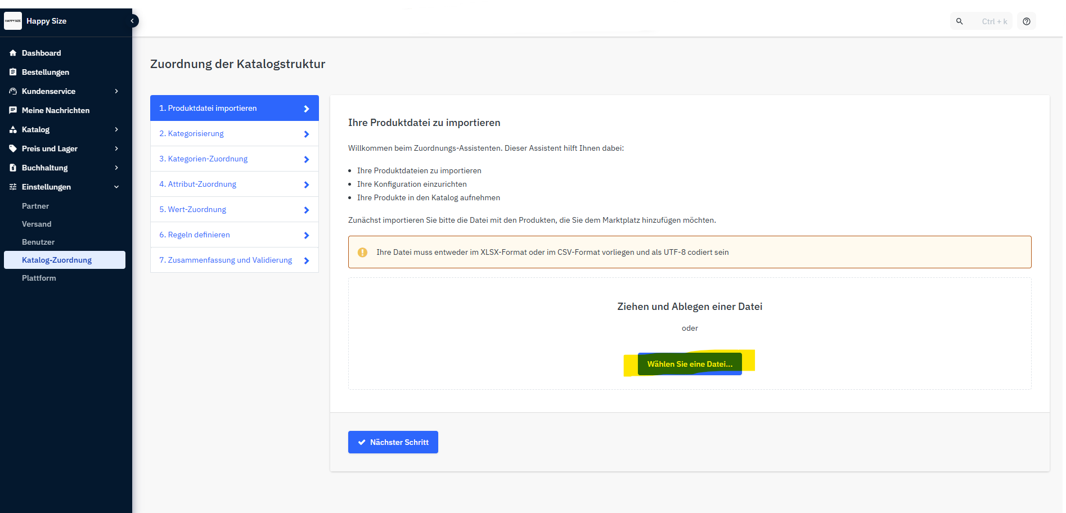Expand the Katalog submenu

click(x=116, y=129)
